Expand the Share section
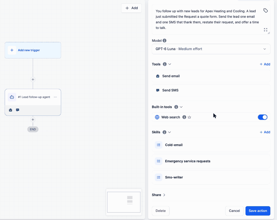277x220 pixels. [158, 195]
